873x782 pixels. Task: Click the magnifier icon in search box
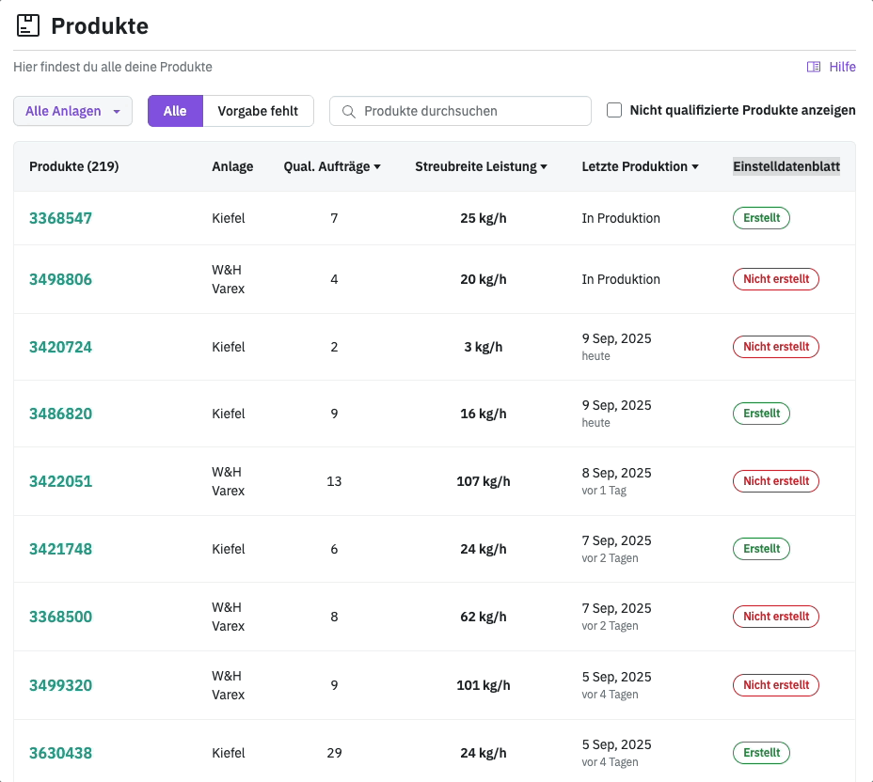click(x=348, y=111)
